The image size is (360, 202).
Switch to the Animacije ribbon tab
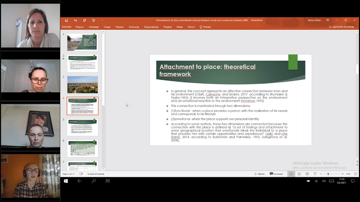click(x=134, y=27)
